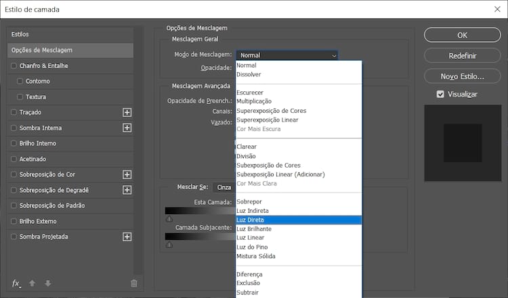Add another Sombra Projetada with plus icon
This screenshot has width=508, height=298.
[127, 237]
